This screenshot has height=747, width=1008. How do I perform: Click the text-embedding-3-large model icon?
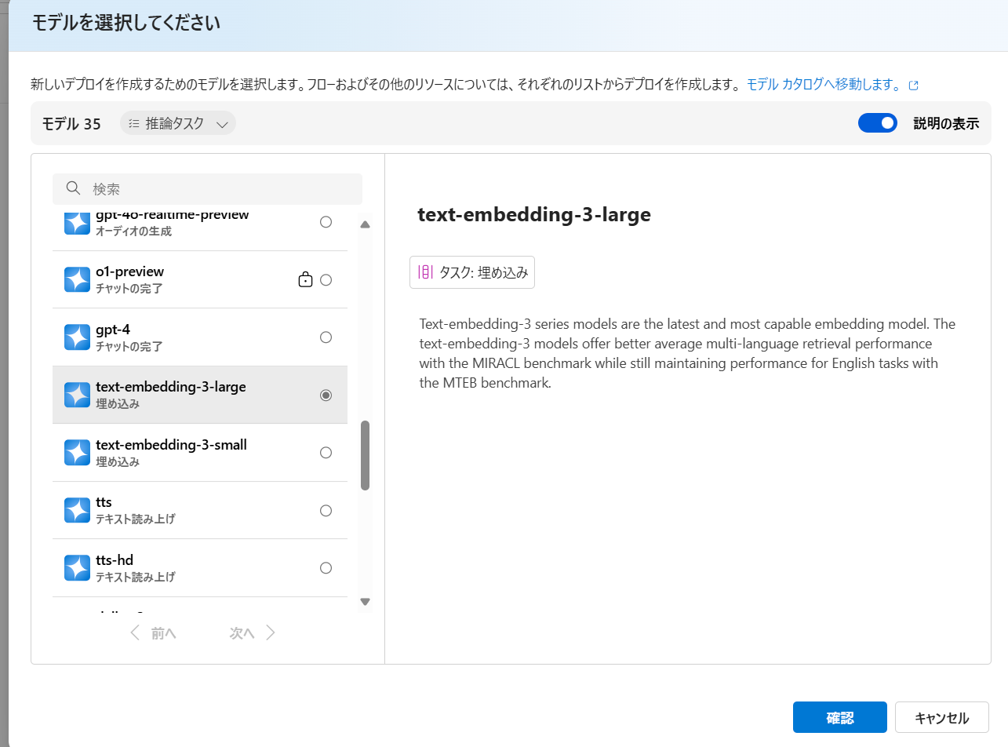click(x=77, y=395)
